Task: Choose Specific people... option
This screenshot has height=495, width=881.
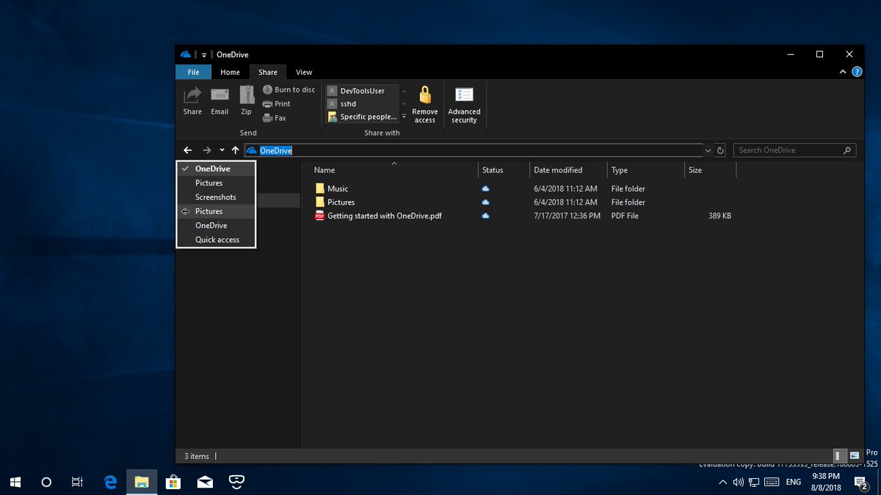Action: tap(362, 117)
